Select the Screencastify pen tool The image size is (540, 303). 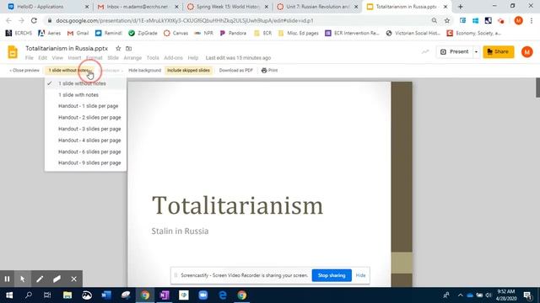(40, 279)
